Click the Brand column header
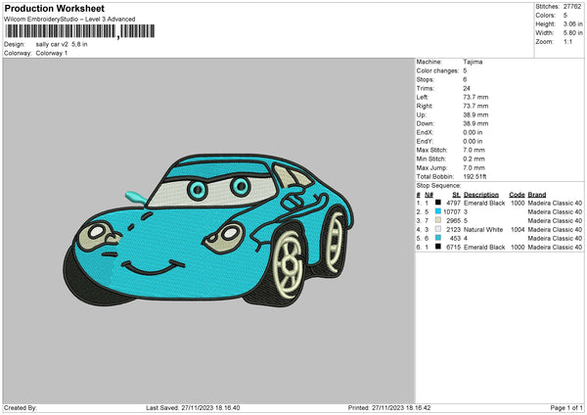587x415 pixels. click(539, 194)
